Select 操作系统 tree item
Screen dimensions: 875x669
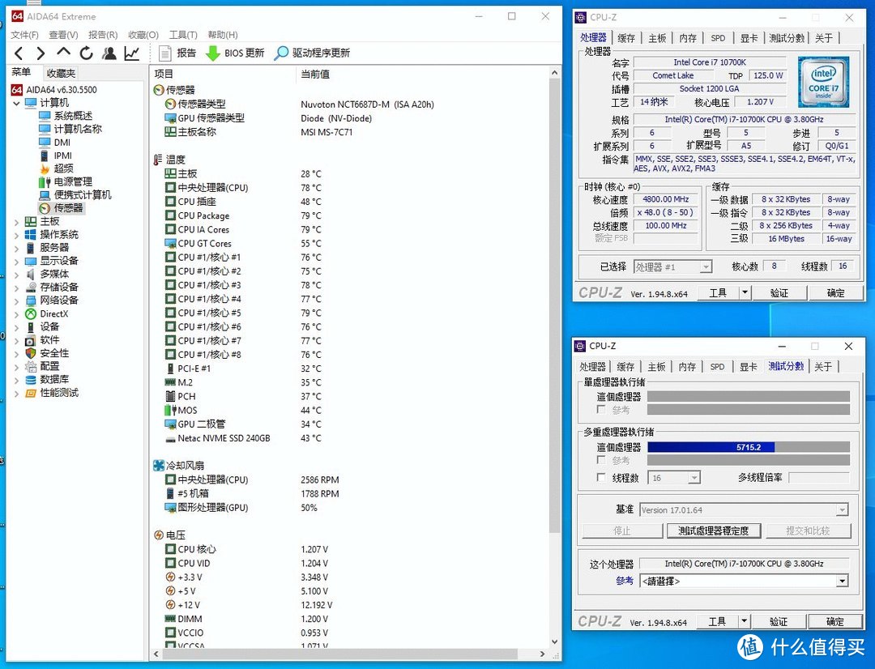(52, 234)
